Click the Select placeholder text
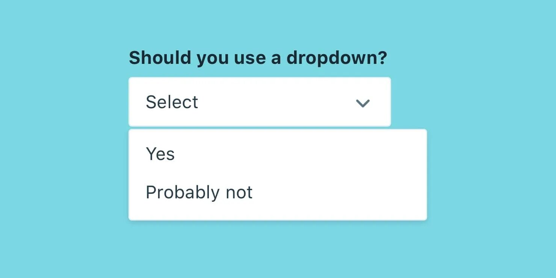Image resolution: width=556 pixels, height=278 pixels. [172, 102]
